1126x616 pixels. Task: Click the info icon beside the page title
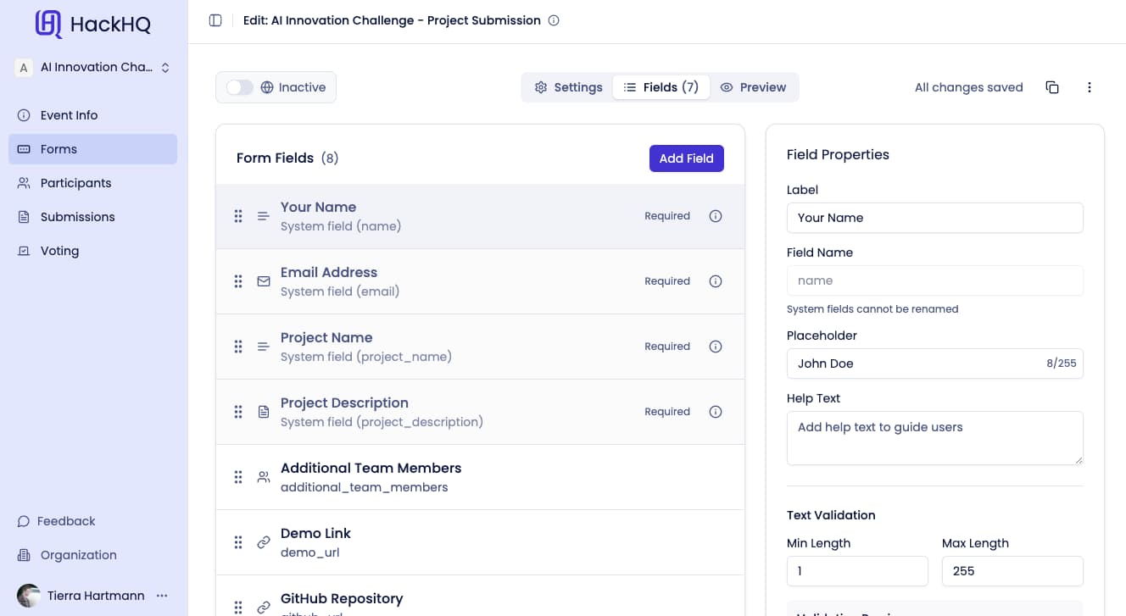tap(554, 20)
